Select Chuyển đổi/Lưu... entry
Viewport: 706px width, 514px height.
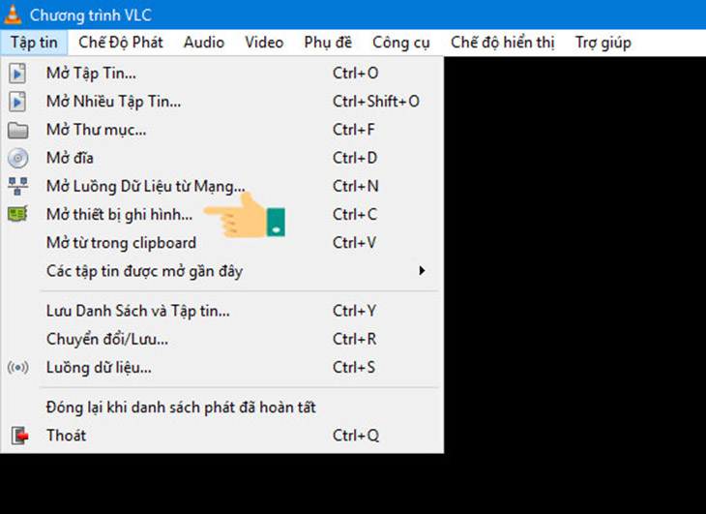tap(222, 339)
